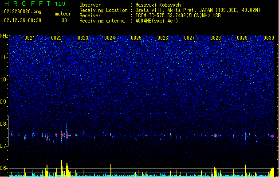Select the name Masayuki Kobayashi
Viewport: 279px width, 177px height.
159,5
